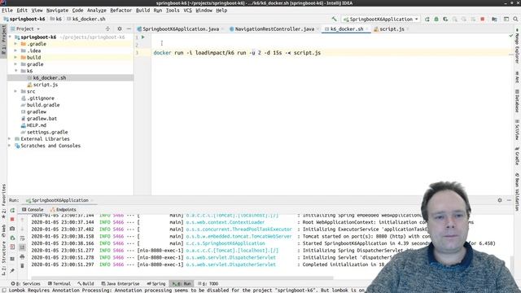Open Database tool window on right edge
521x293 pixels.
point(518,101)
